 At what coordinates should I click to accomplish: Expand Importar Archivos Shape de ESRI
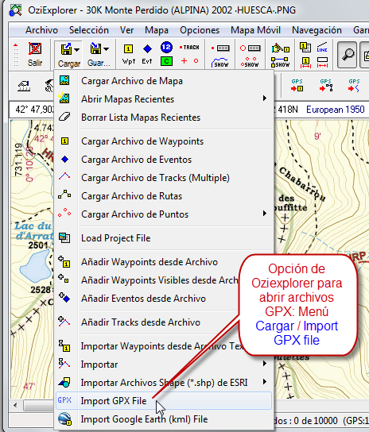[x=164, y=383]
